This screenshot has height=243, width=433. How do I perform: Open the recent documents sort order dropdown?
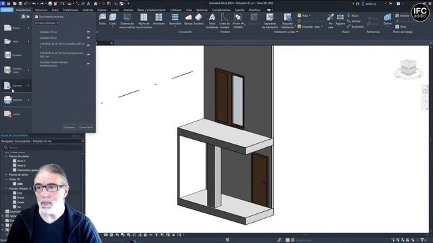pos(47,23)
